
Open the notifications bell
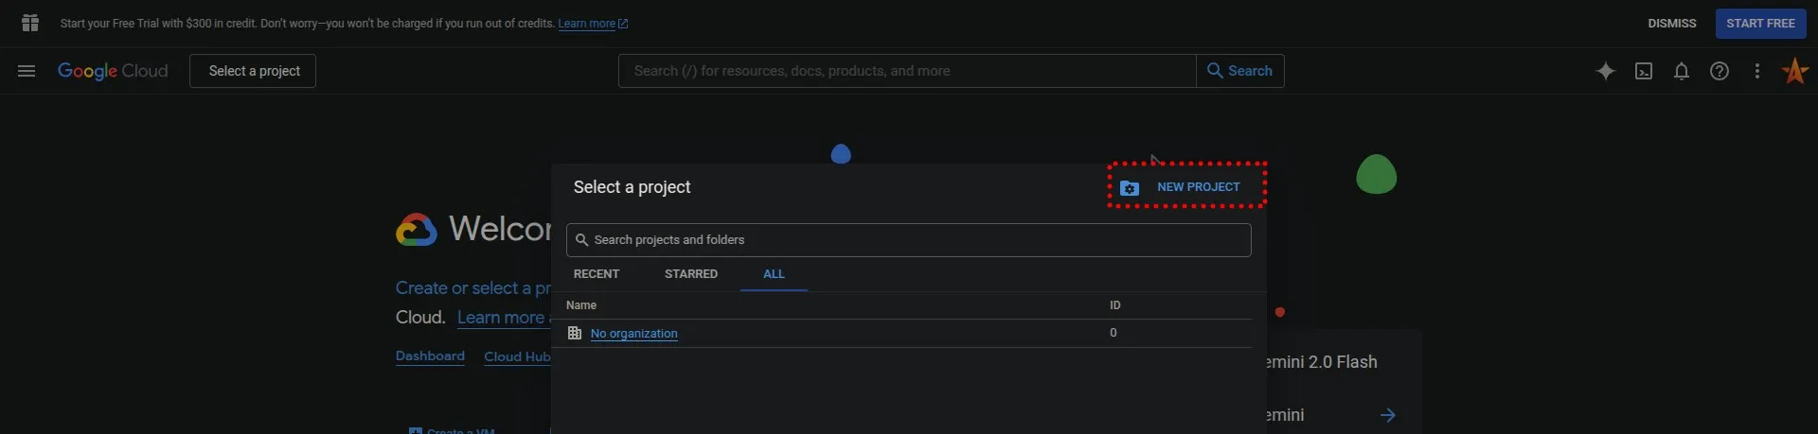[x=1682, y=71]
